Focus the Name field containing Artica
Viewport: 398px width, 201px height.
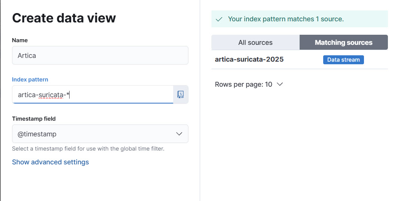pyautogui.click(x=100, y=55)
